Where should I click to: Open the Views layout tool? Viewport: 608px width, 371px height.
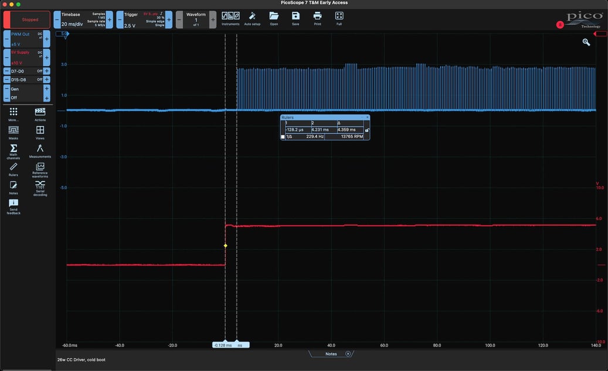pos(40,132)
